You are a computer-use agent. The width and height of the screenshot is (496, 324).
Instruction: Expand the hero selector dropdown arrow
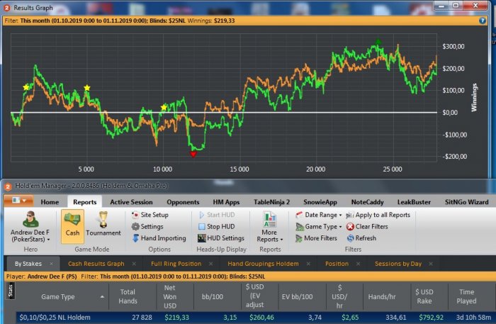tap(48, 240)
